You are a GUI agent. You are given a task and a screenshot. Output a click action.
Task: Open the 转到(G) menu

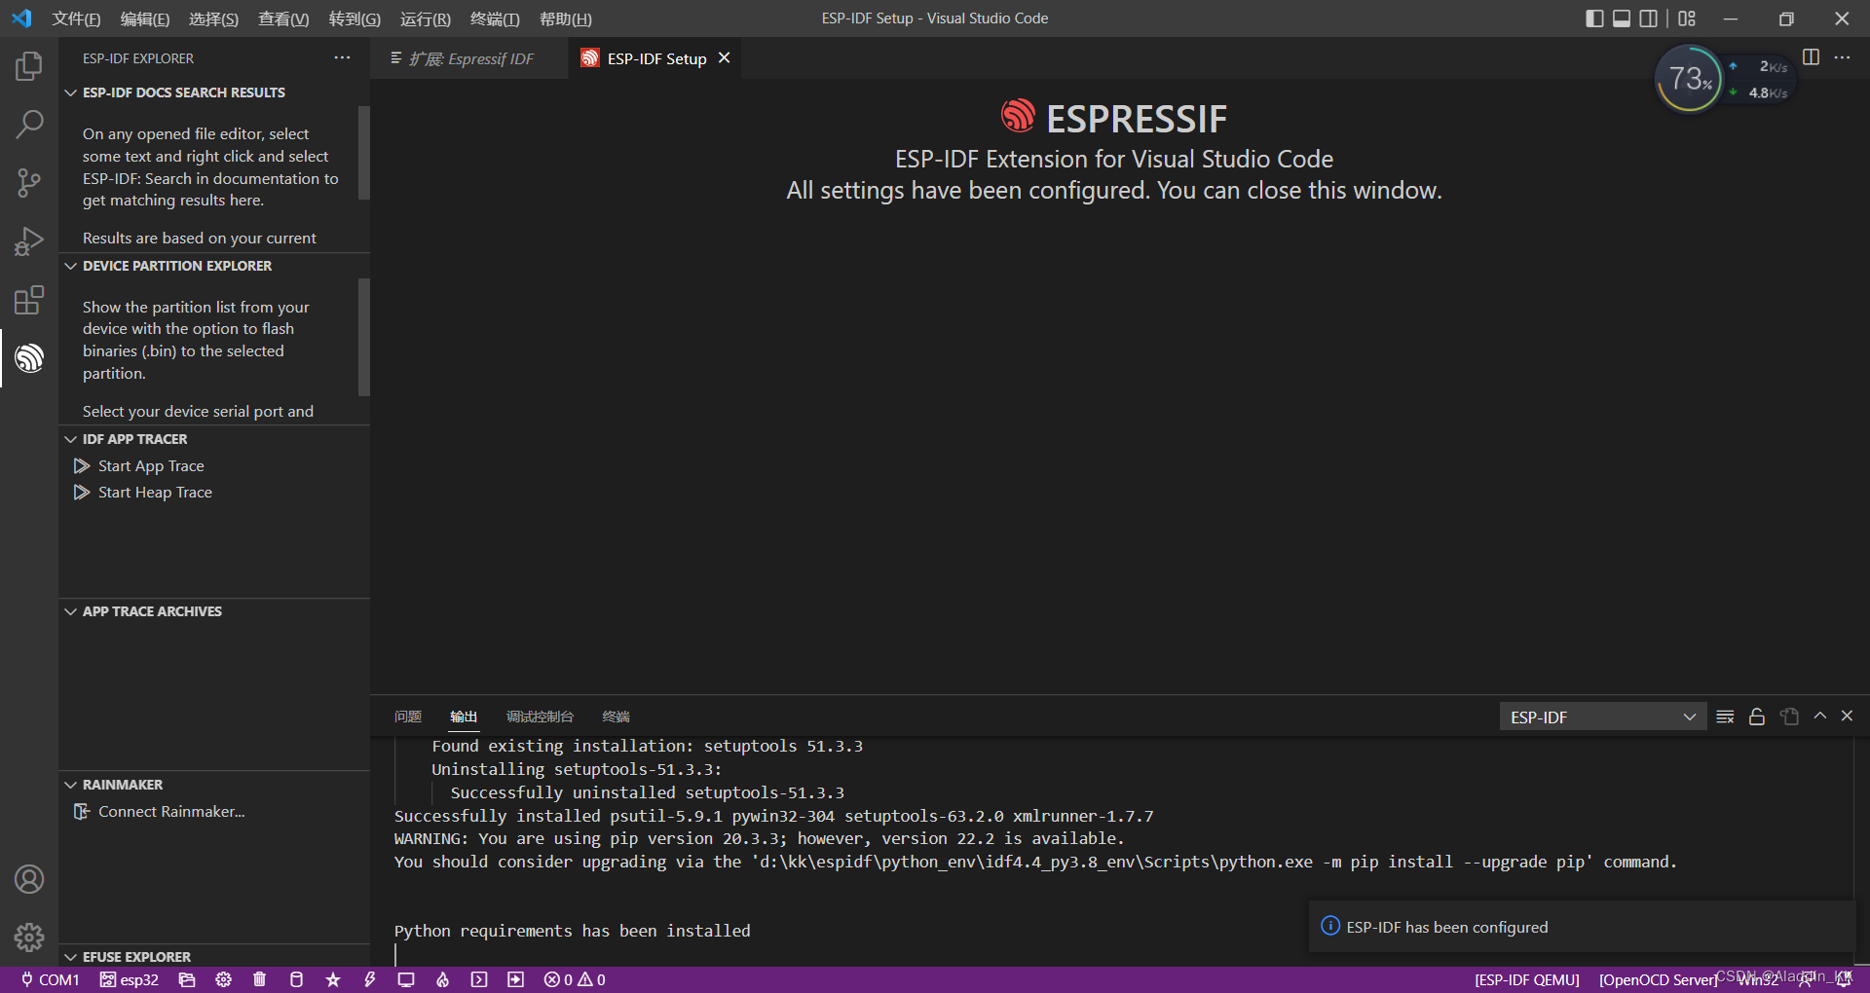click(355, 18)
